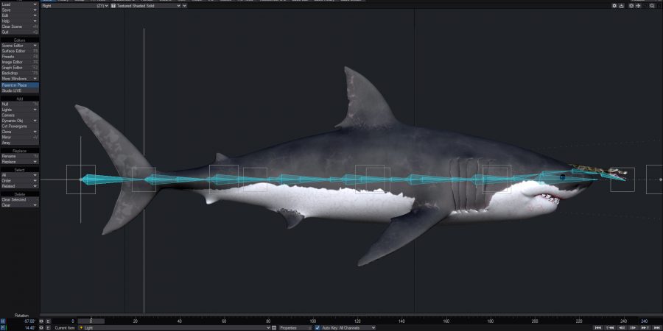Click the timeline frame slider handle
Viewport: 663px width, 331px height.
pos(91,321)
